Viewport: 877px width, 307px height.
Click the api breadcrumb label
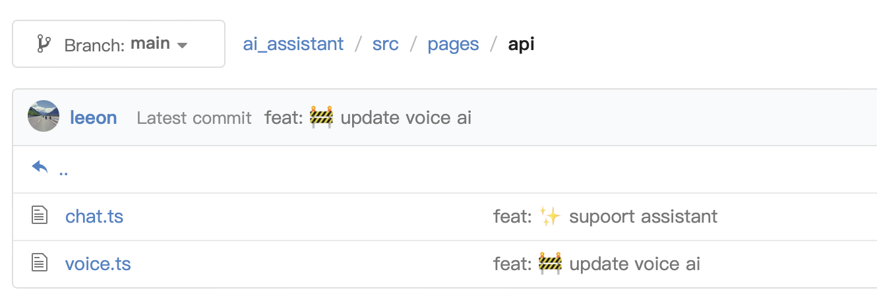(521, 45)
